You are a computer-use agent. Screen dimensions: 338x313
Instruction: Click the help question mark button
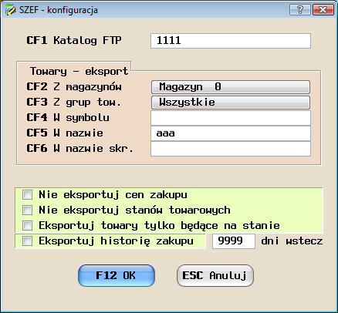click(x=300, y=10)
